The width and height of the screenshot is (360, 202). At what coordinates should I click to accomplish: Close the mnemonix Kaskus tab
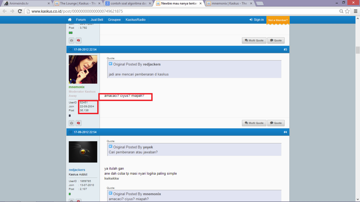point(251,3)
